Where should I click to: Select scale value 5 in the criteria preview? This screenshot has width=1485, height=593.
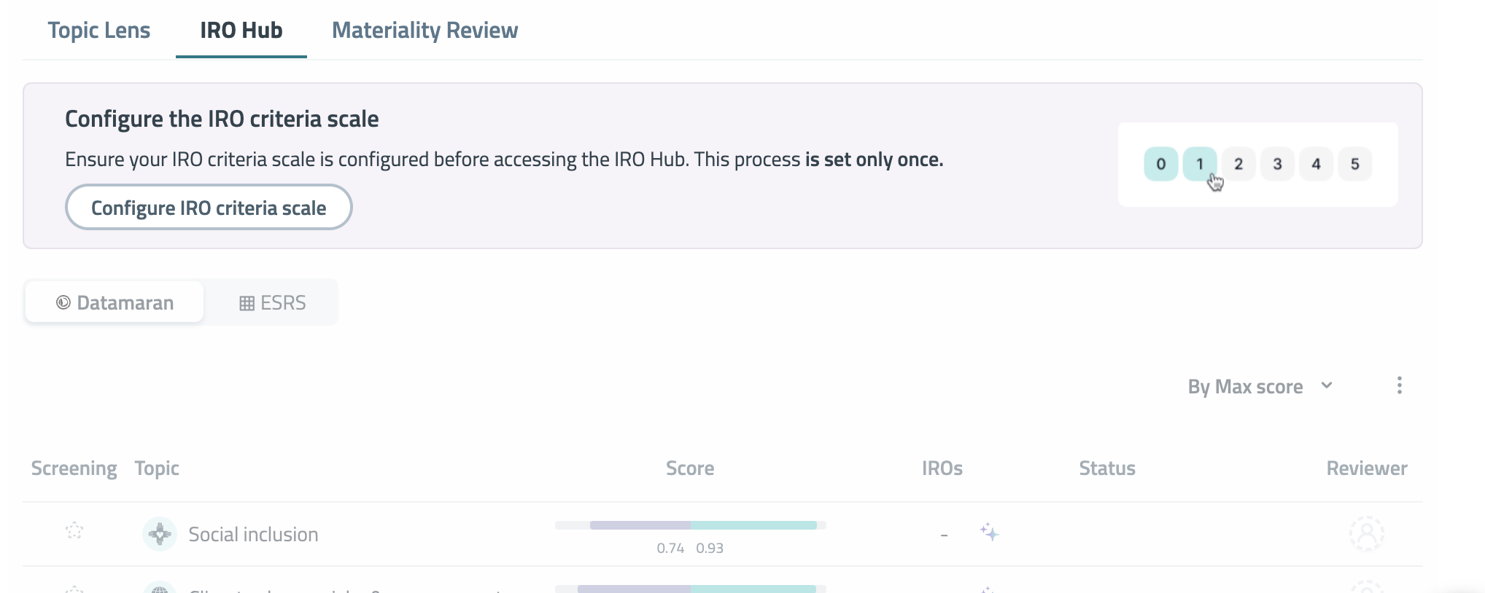pyautogui.click(x=1355, y=163)
